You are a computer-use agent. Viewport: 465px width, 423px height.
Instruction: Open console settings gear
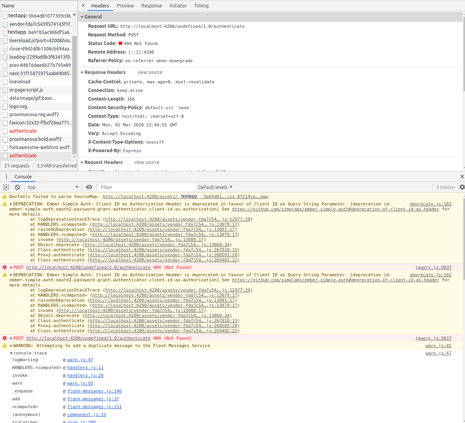point(462,187)
